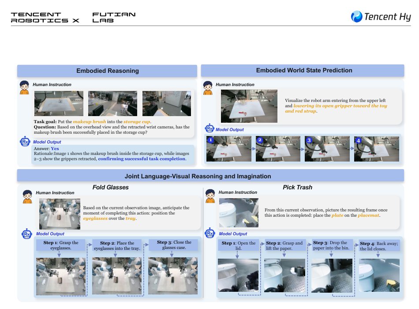
Task: Open the overhead-view image of the white table
Action: click(x=59, y=103)
